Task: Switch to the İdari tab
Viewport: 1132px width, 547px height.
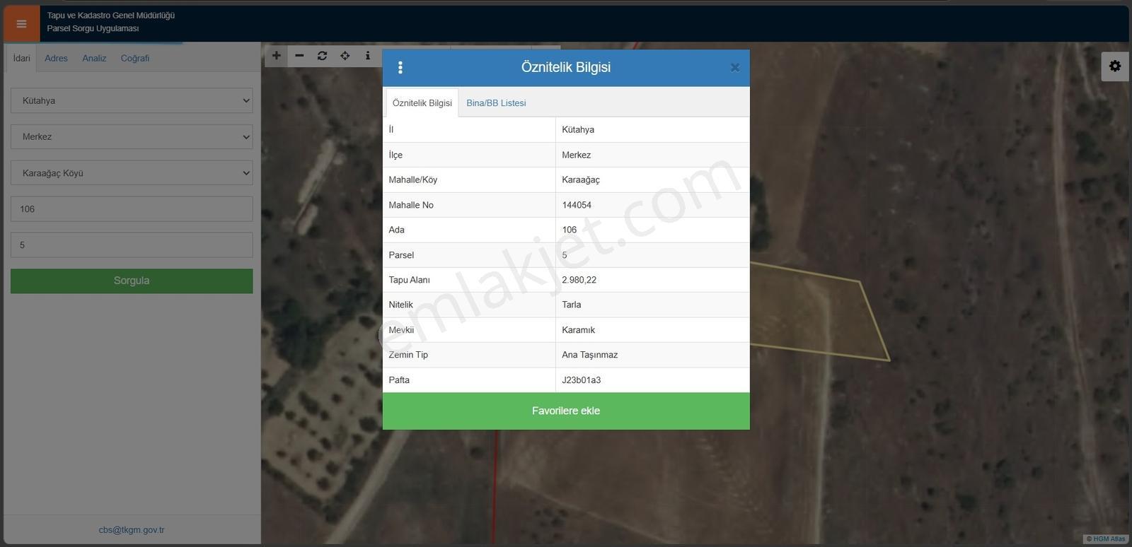Action: click(21, 58)
